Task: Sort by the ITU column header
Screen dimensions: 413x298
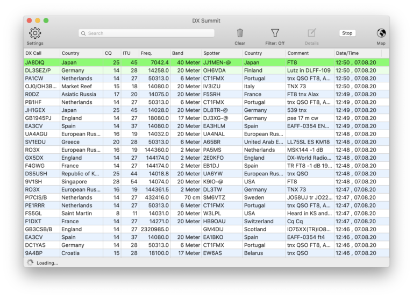Action: tap(130, 53)
